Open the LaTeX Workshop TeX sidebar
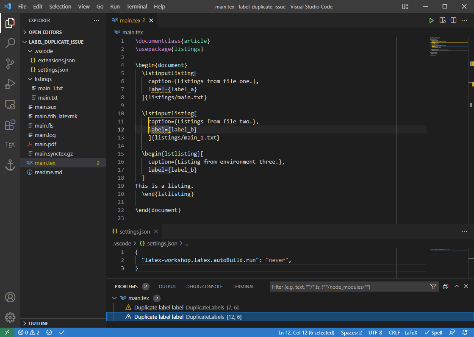 10,145
